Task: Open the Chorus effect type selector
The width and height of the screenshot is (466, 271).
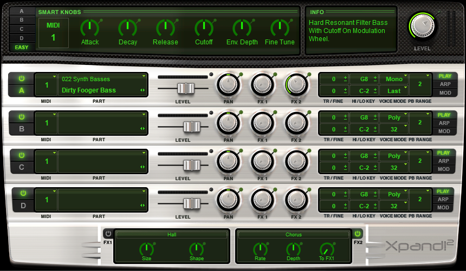Action: 294,235
